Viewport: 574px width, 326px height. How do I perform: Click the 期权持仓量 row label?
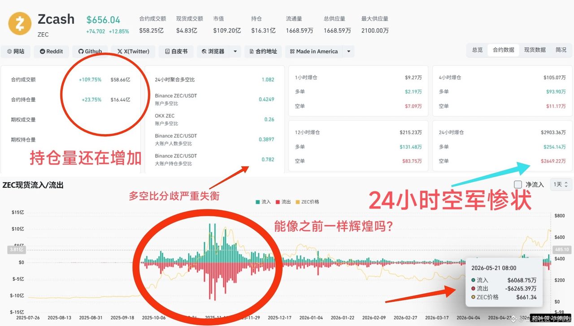click(x=23, y=140)
